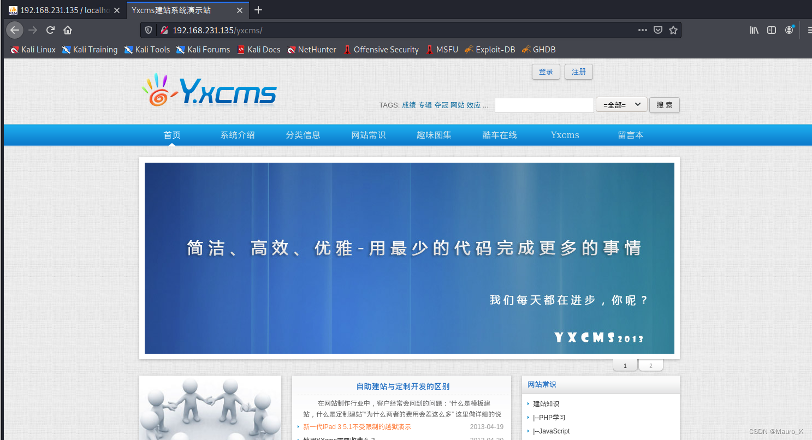Open the NetHunter bookmark
812x440 pixels.
312,49
